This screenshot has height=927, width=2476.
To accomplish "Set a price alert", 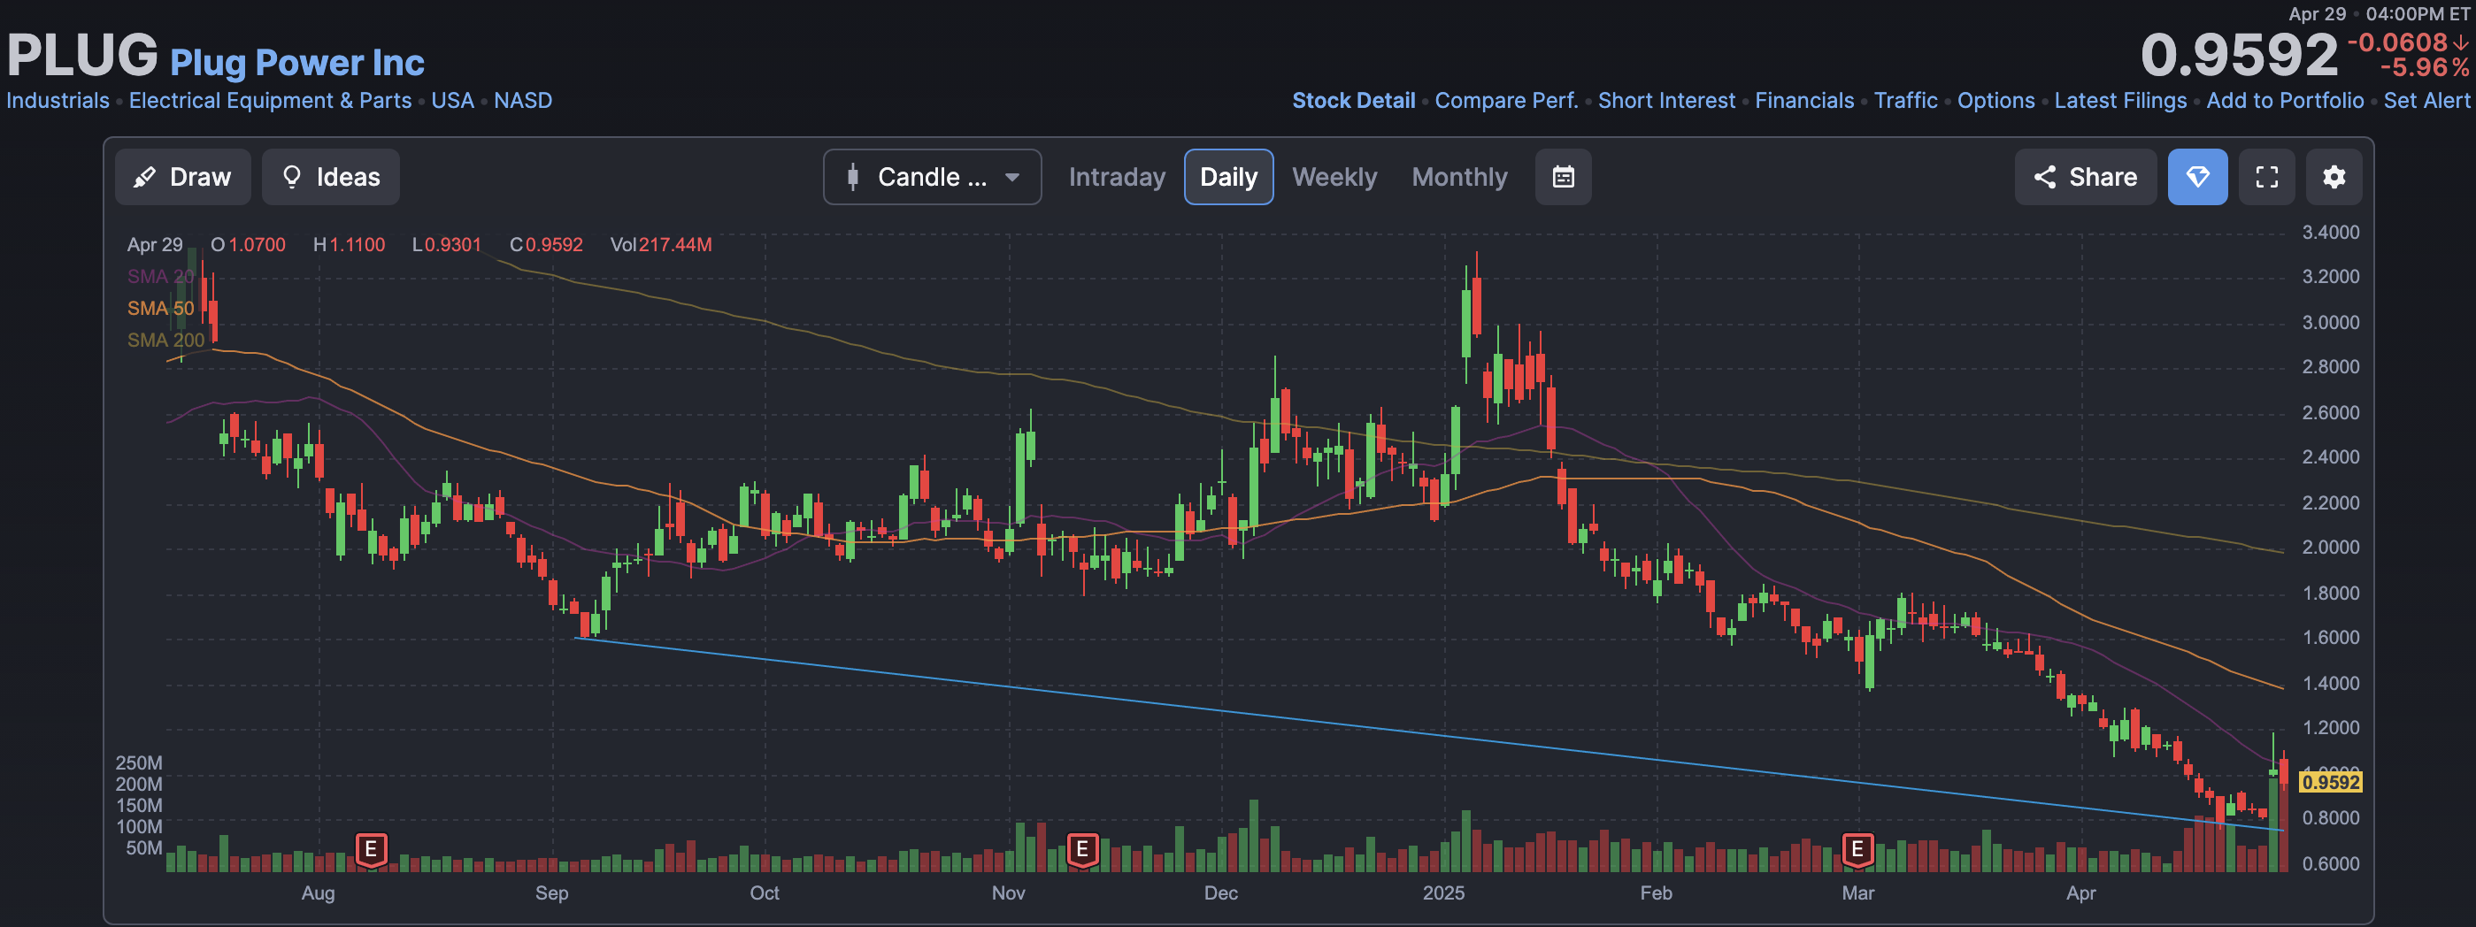I will pos(2426,101).
